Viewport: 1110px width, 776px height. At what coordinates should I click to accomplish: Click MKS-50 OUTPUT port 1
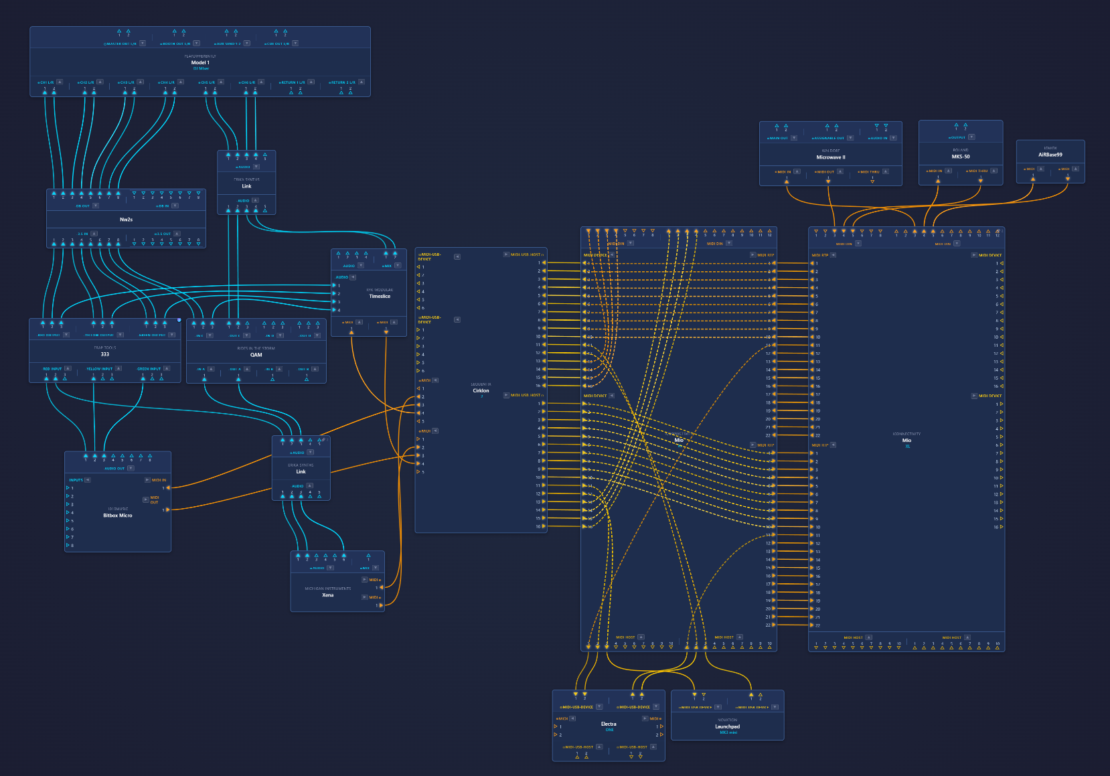(x=956, y=125)
